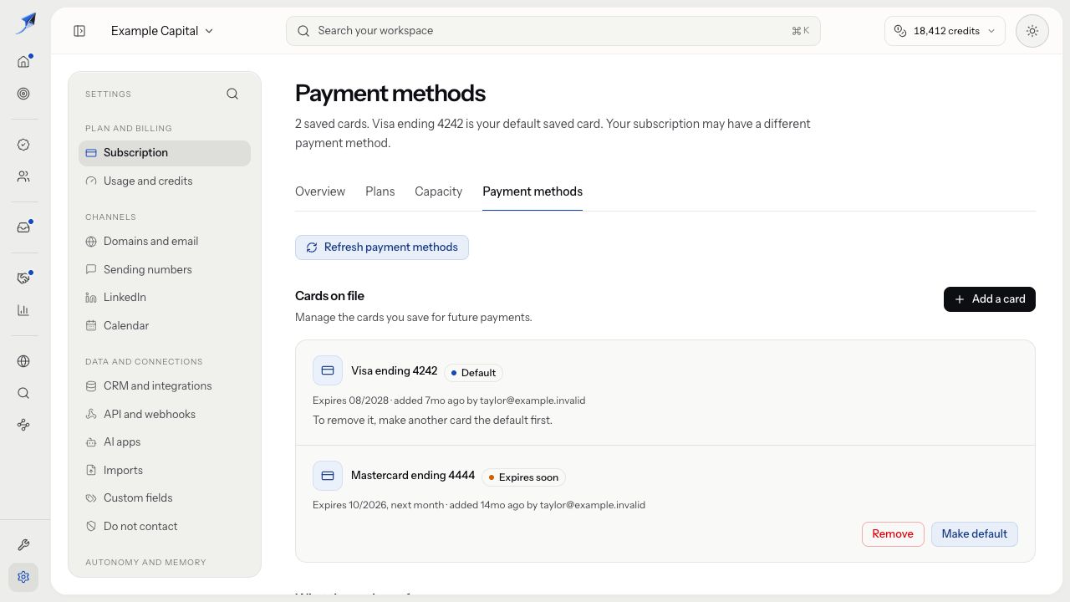Open Usage and credits settings
The width and height of the screenshot is (1070, 602).
coord(165,181)
